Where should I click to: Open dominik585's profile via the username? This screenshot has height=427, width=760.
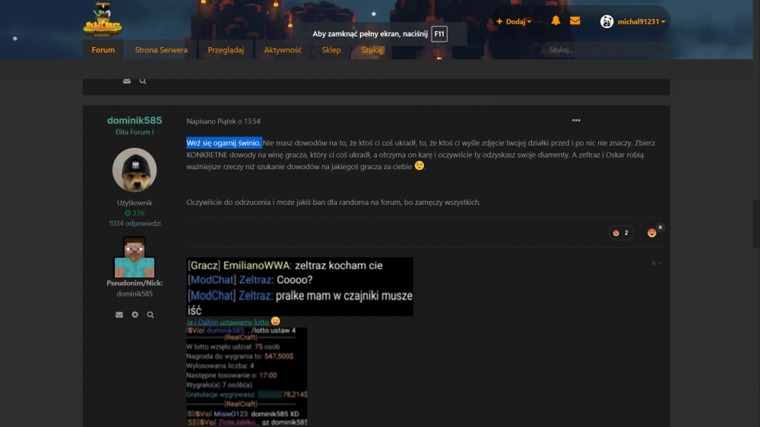pos(135,120)
